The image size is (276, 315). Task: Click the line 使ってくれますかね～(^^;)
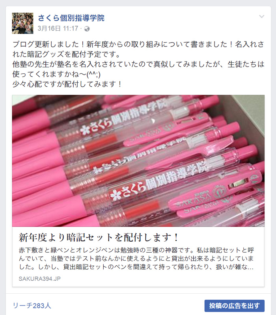[x=56, y=74]
